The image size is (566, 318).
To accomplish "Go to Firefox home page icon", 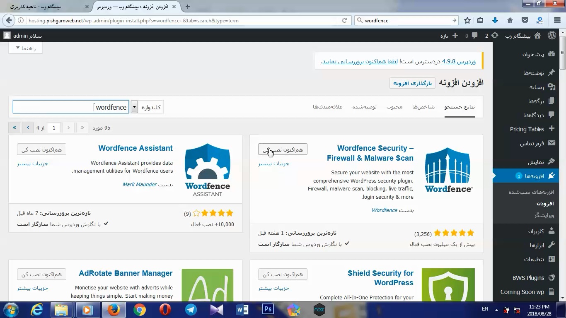I will pyautogui.click(x=510, y=20).
